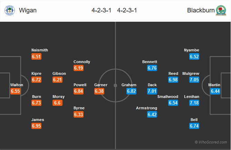Click the Wigan Athletic club crest
Screen dimensions: 231x150
tap(10, 10)
